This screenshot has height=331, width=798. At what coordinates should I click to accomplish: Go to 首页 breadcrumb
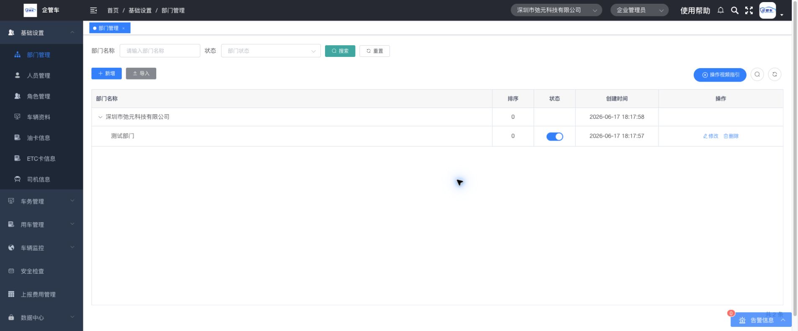pyautogui.click(x=113, y=10)
